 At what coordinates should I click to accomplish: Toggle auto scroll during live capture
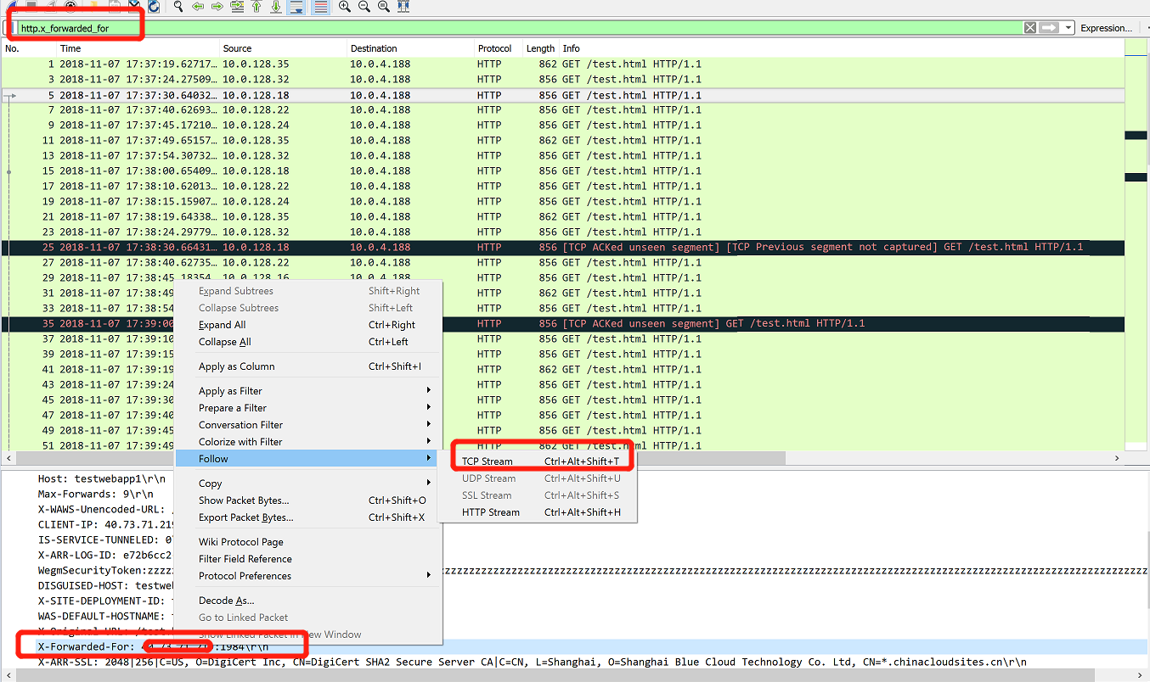point(296,6)
